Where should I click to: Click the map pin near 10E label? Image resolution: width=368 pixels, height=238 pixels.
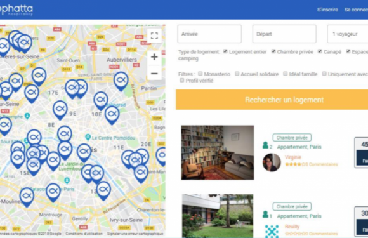pyautogui.click(x=112, y=115)
